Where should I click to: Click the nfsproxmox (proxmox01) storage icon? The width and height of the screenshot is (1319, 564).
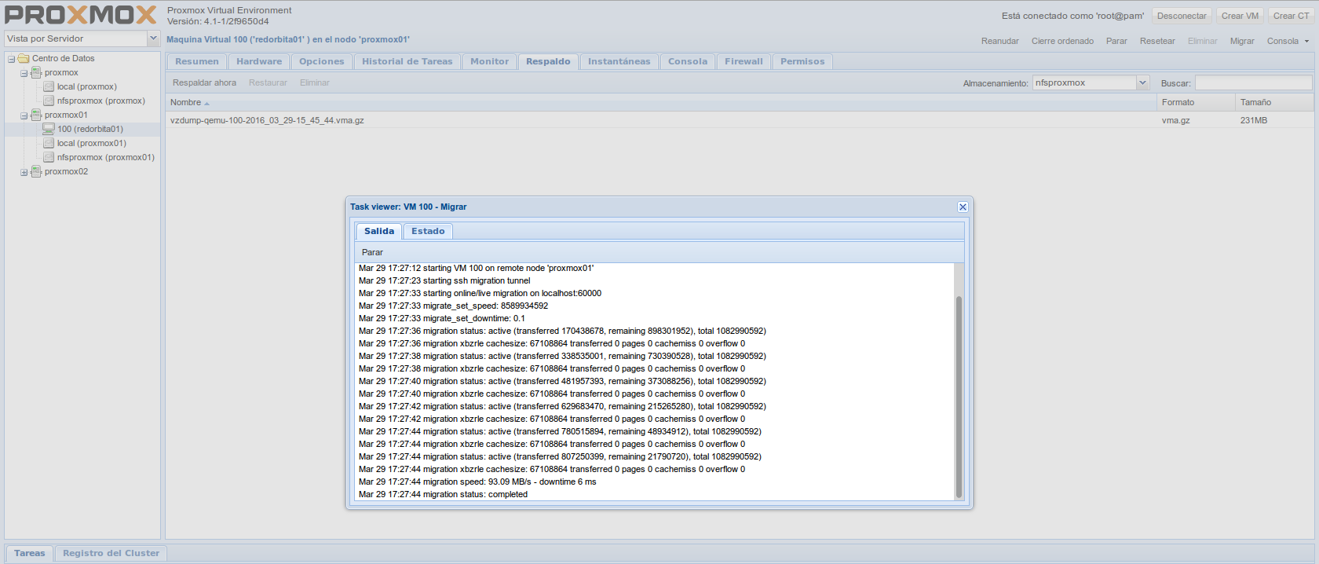[49, 157]
